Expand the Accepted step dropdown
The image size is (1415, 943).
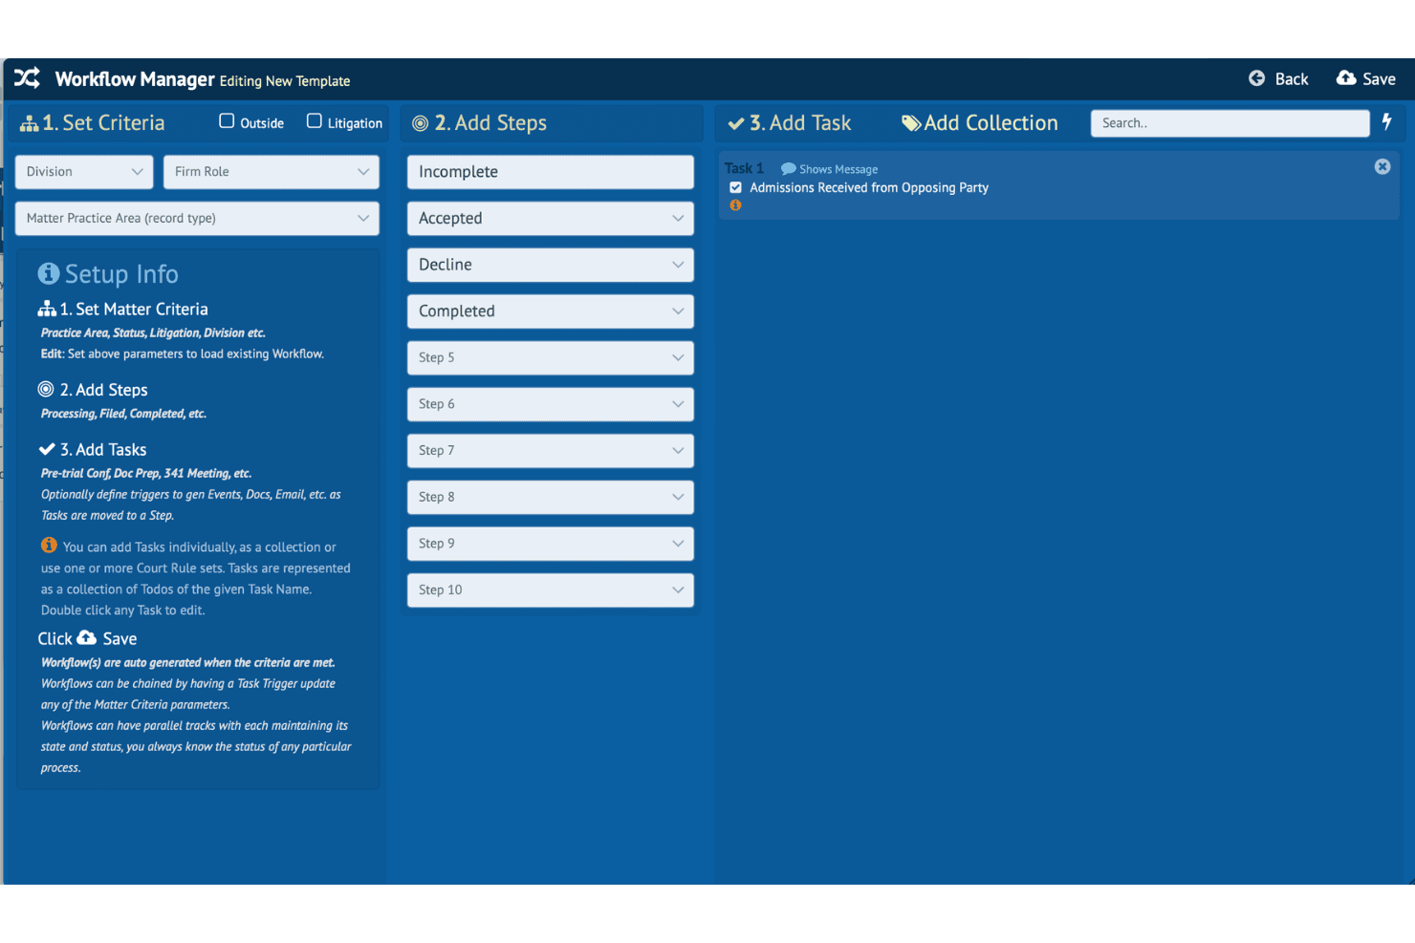(551, 219)
